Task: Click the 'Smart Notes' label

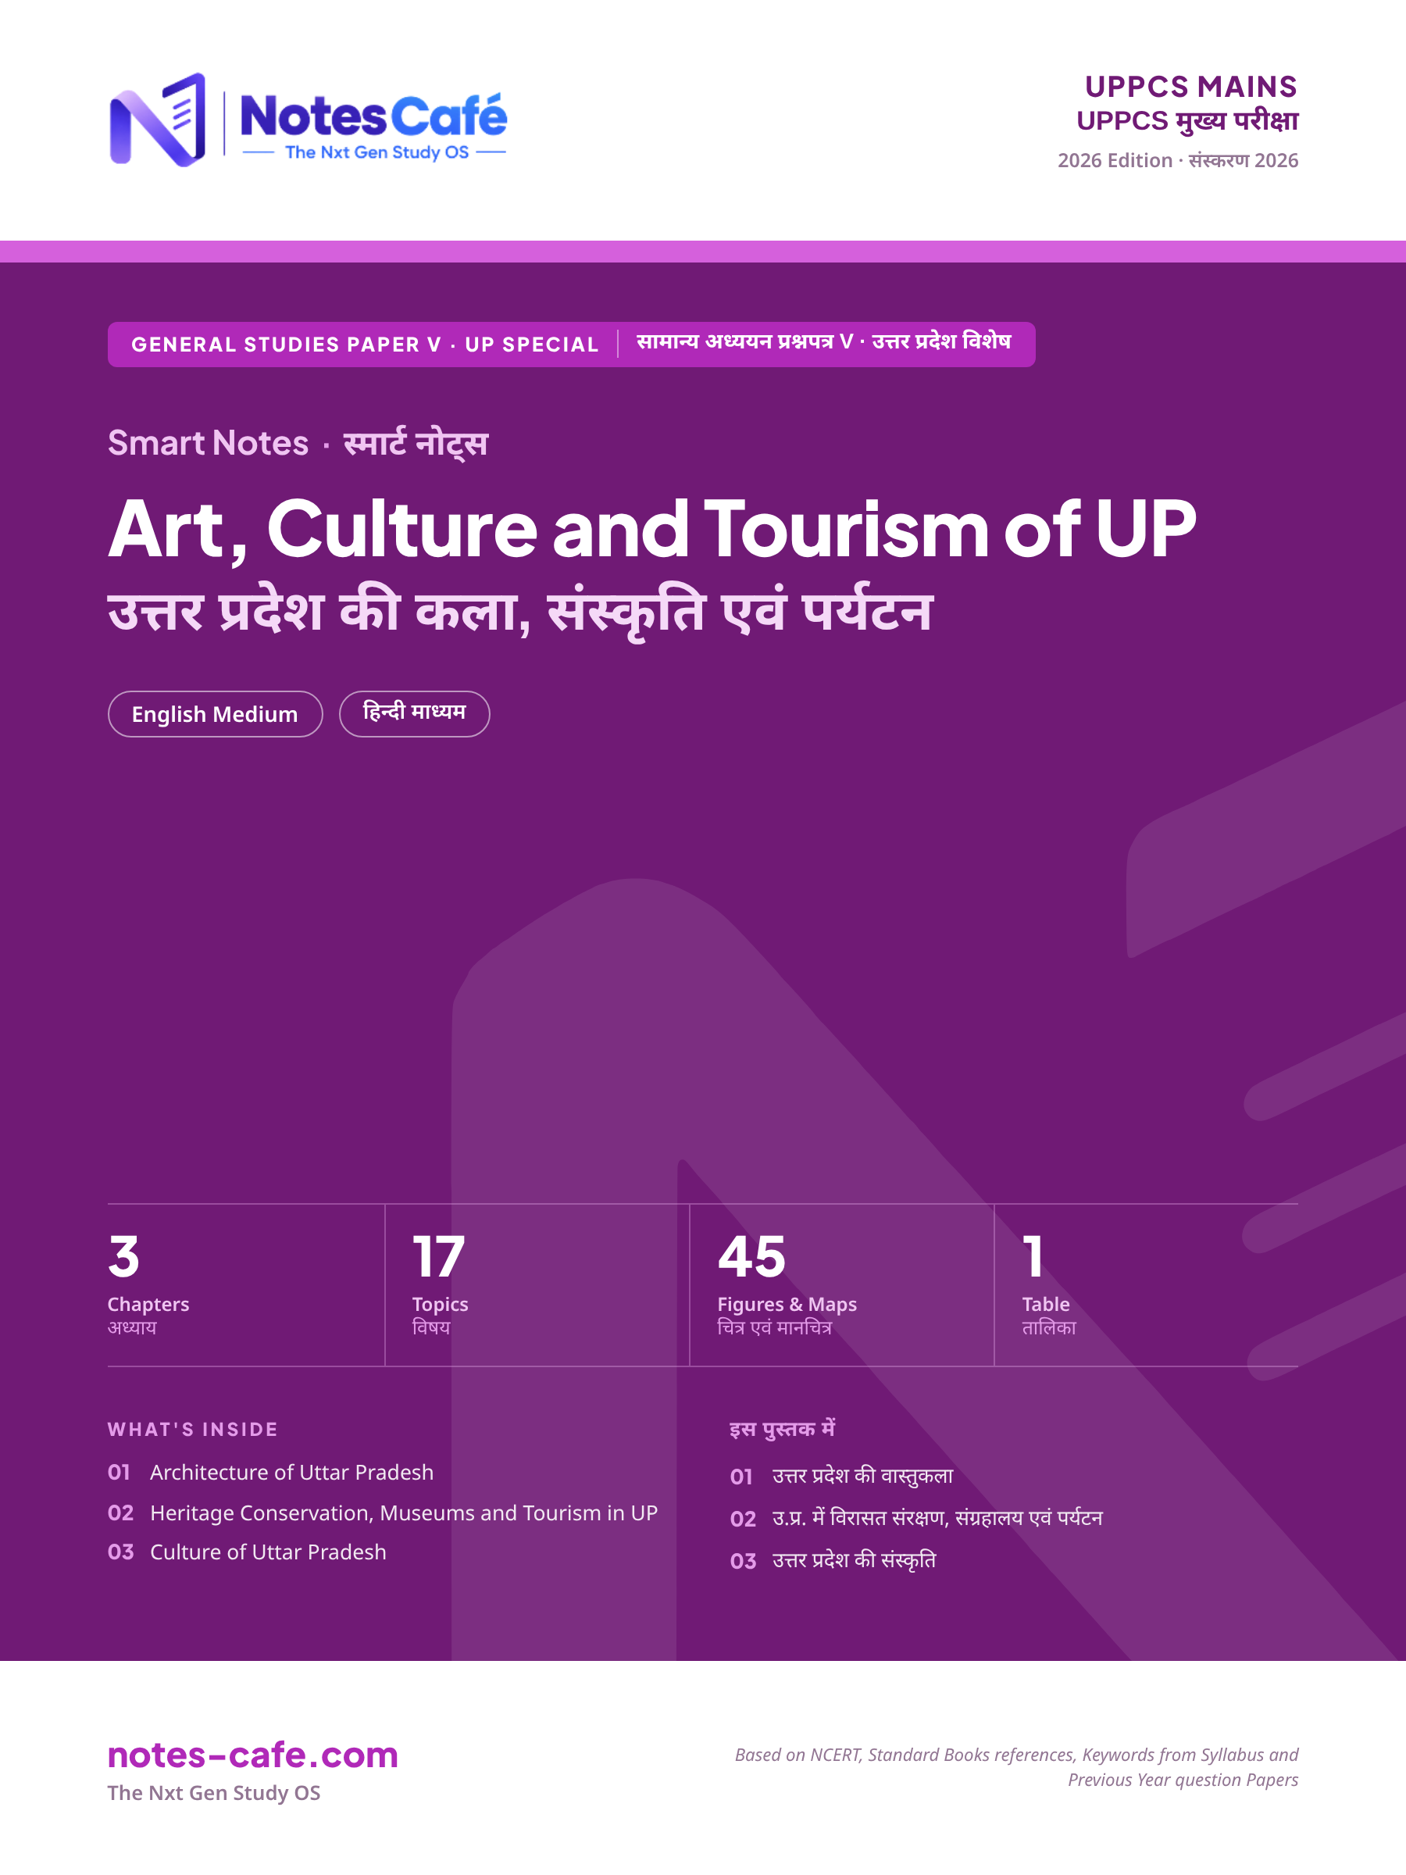Action: point(209,443)
